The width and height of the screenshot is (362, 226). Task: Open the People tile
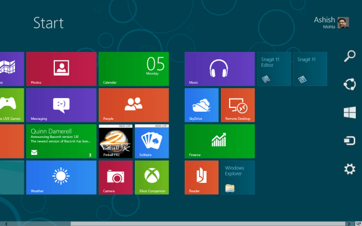coord(134,105)
